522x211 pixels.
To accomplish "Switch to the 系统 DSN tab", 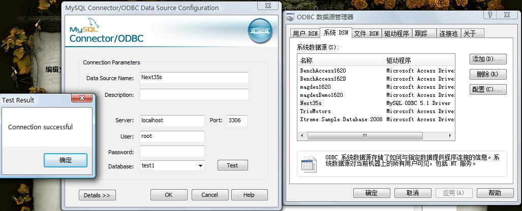I will (x=335, y=32).
